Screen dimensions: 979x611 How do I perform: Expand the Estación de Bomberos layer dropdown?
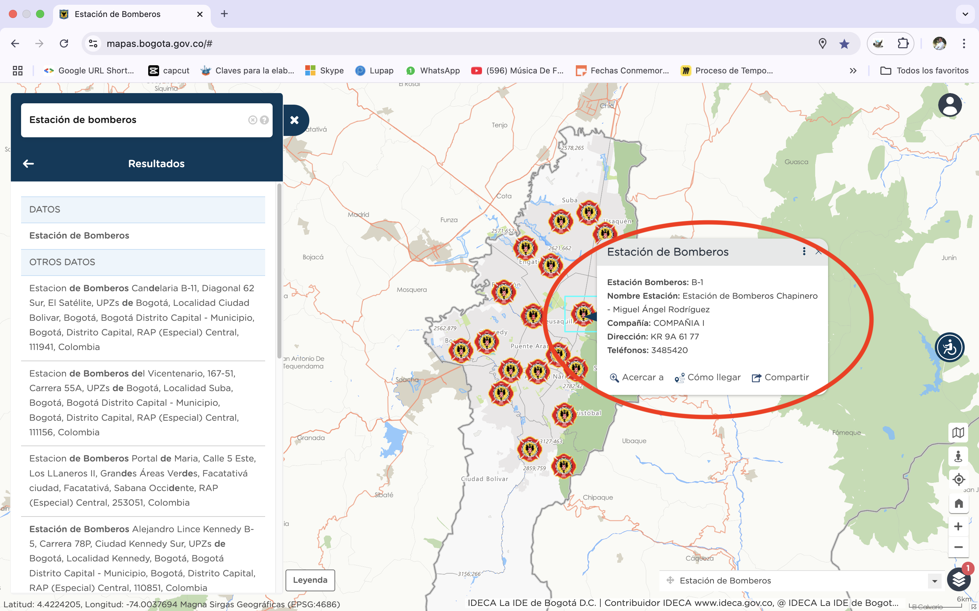[x=934, y=581]
